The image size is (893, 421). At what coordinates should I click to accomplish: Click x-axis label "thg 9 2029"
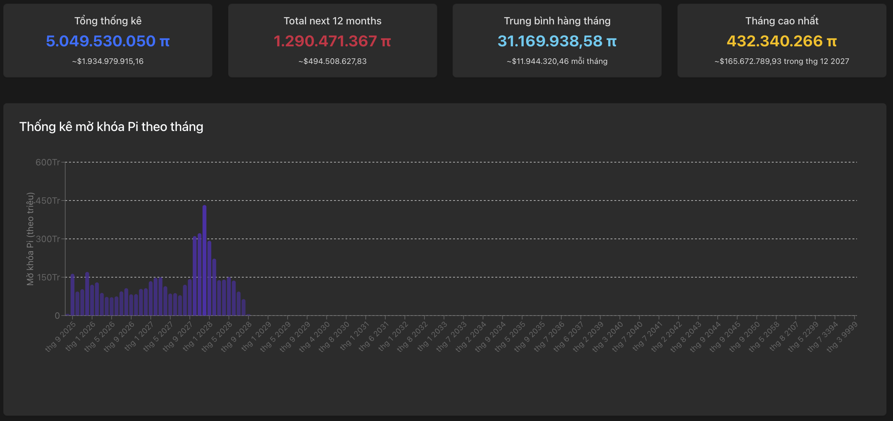coord(296,336)
